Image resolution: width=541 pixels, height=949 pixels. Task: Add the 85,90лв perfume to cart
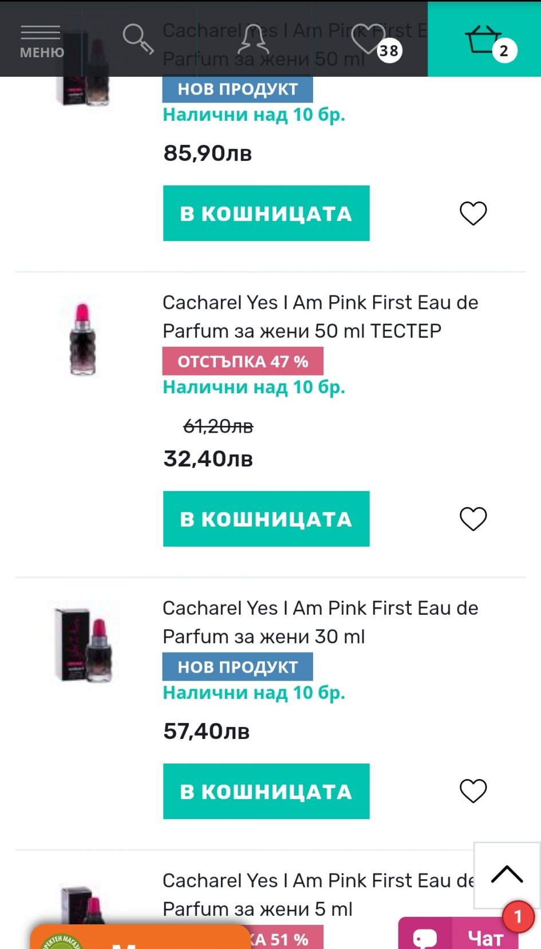coord(266,213)
